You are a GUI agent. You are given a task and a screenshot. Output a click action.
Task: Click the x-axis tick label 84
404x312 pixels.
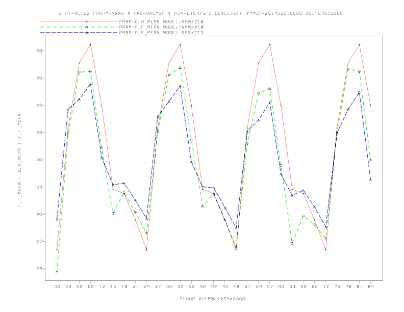pos(370,287)
